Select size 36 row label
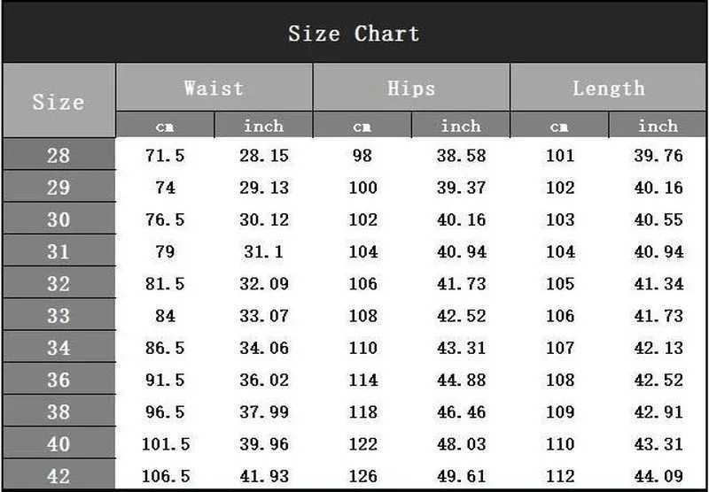Image resolution: width=709 pixels, height=492 pixels. [58, 380]
